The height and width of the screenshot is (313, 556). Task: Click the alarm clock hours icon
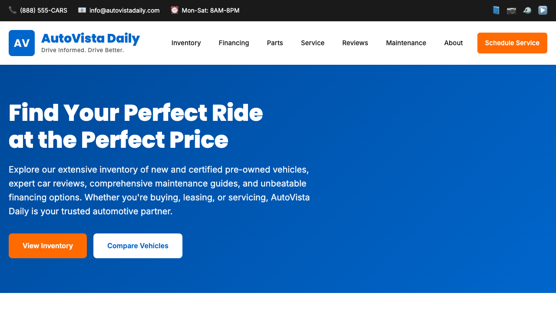(x=175, y=10)
